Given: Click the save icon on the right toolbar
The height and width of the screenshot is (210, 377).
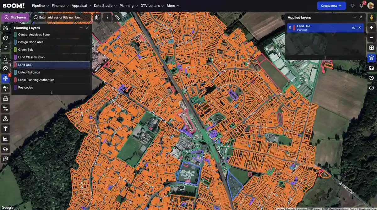Looking at the screenshot, I should (371, 68).
